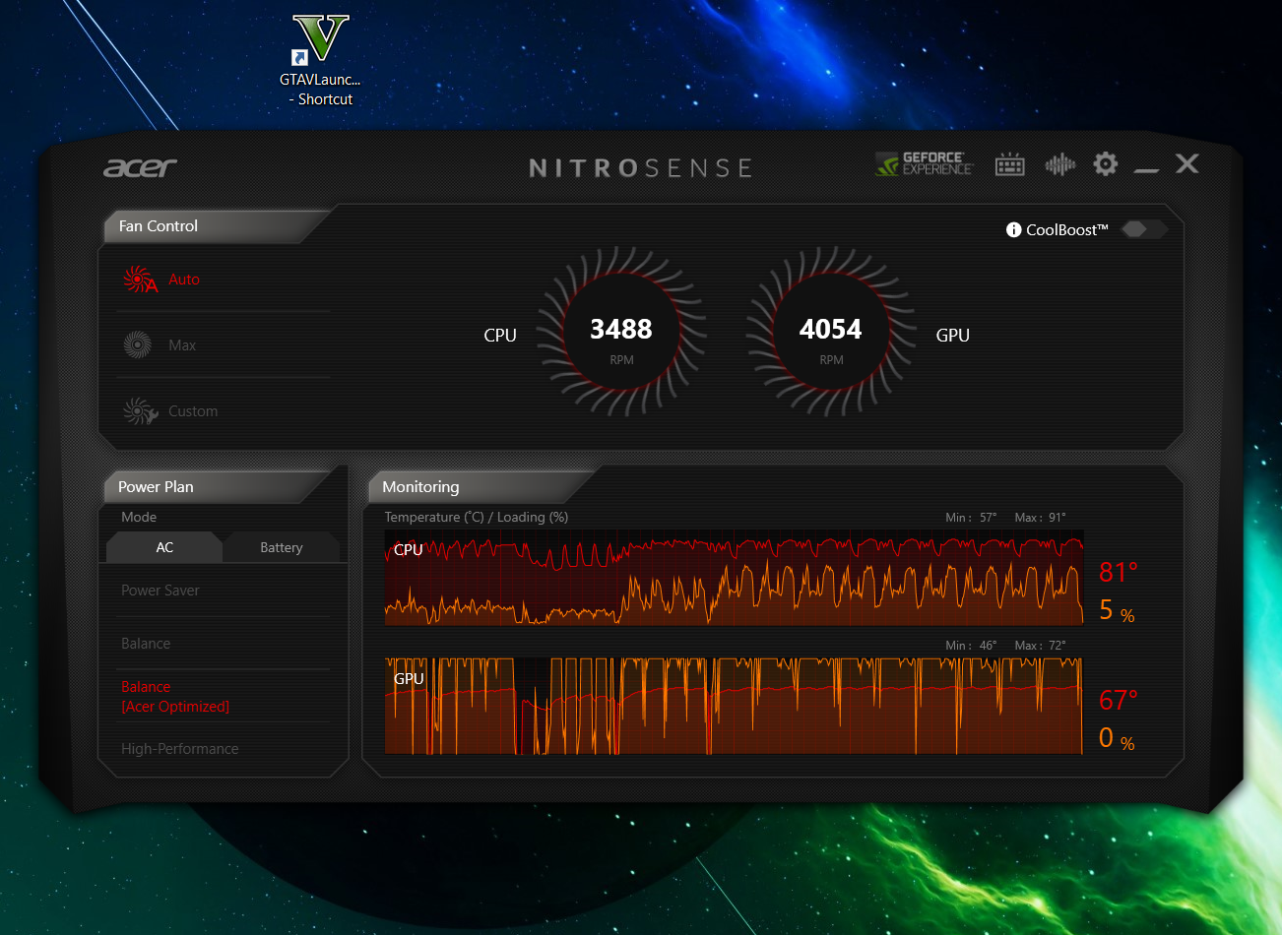Click the Monitoring section header
This screenshot has width=1282, height=935.
[x=420, y=487]
